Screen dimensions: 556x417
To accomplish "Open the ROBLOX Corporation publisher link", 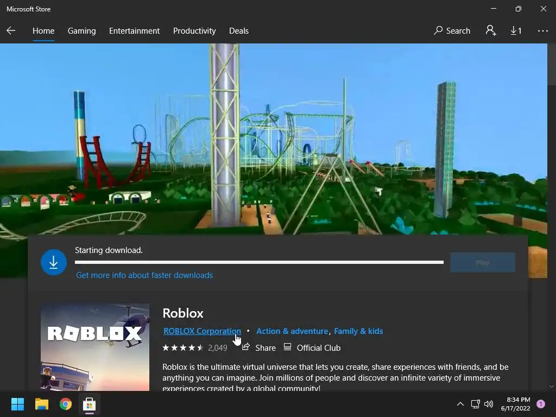I will (202, 331).
